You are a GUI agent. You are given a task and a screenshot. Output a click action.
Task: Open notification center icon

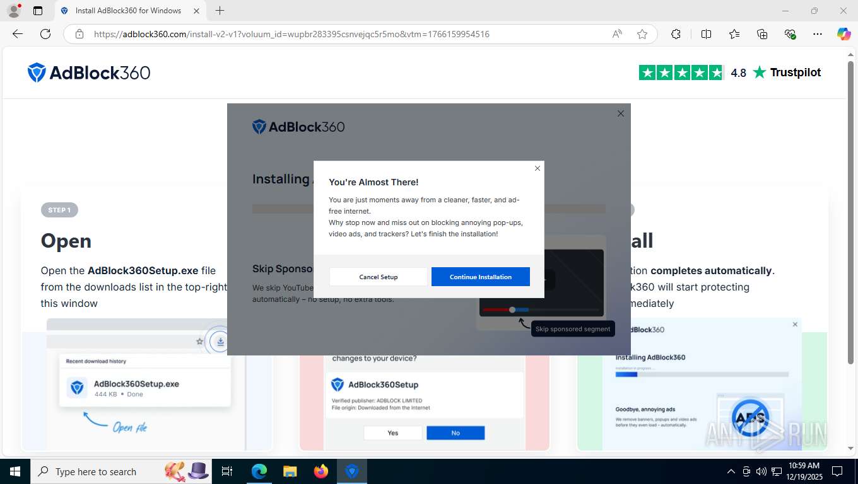837,471
